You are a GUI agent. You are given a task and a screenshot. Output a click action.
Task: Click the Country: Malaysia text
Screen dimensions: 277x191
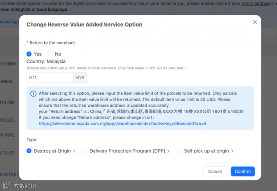46,61
